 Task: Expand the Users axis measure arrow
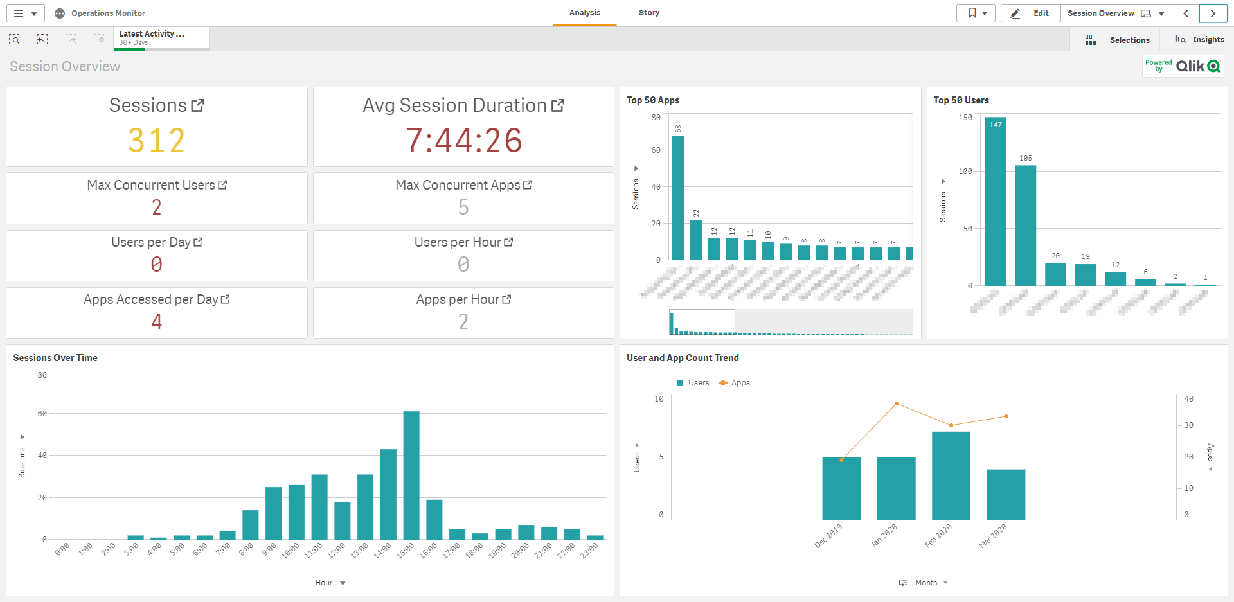637,445
